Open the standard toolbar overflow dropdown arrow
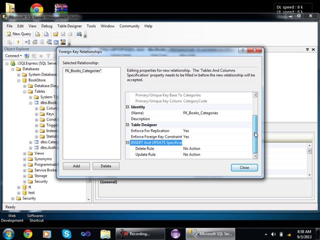The width and height of the screenshot is (320, 240). [x=85, y=35]
